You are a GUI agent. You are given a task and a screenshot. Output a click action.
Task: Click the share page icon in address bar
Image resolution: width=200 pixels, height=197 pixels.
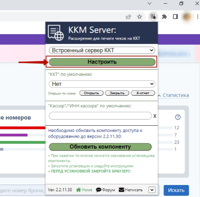point(128,17)
